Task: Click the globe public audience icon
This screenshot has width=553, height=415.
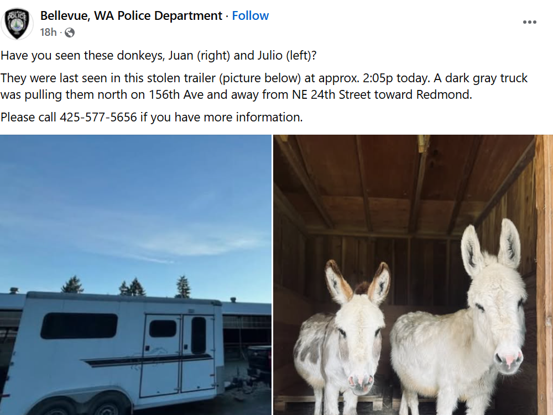Action: (x=70, y=33)
